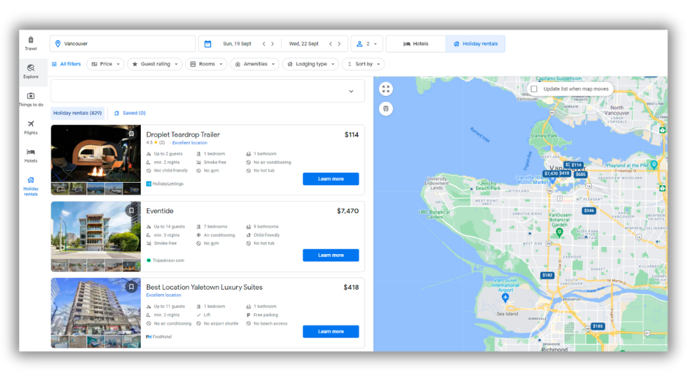
Task: Open the Guest rating filter dropdown
Action: click(155, 64)
